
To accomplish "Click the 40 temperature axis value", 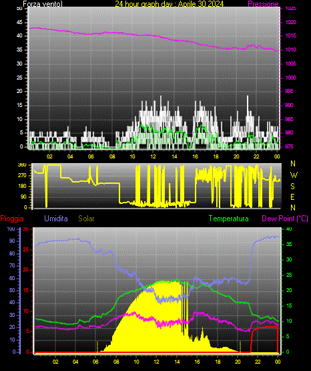I will 289,229.
